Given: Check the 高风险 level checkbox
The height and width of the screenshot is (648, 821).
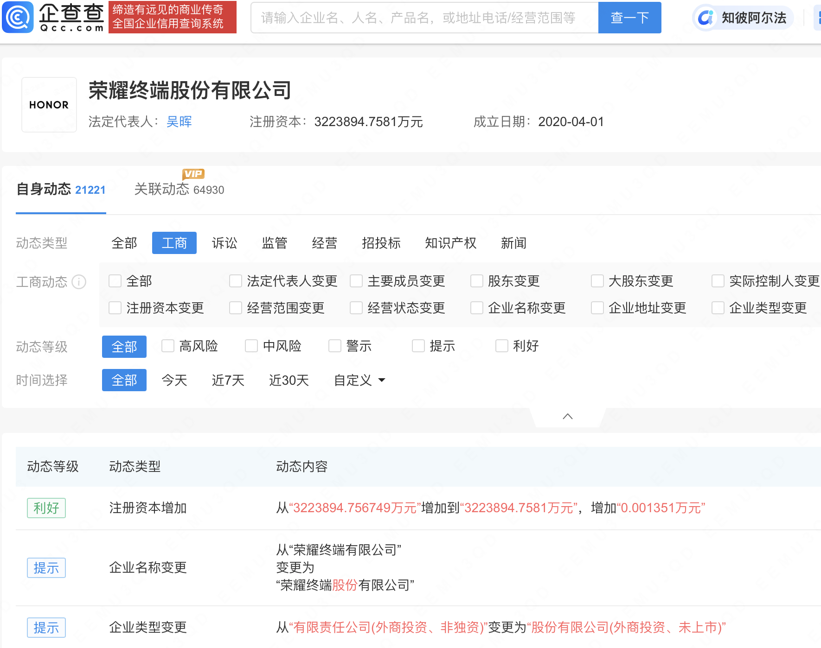Looking at the screenshot, I should (168, 346).
